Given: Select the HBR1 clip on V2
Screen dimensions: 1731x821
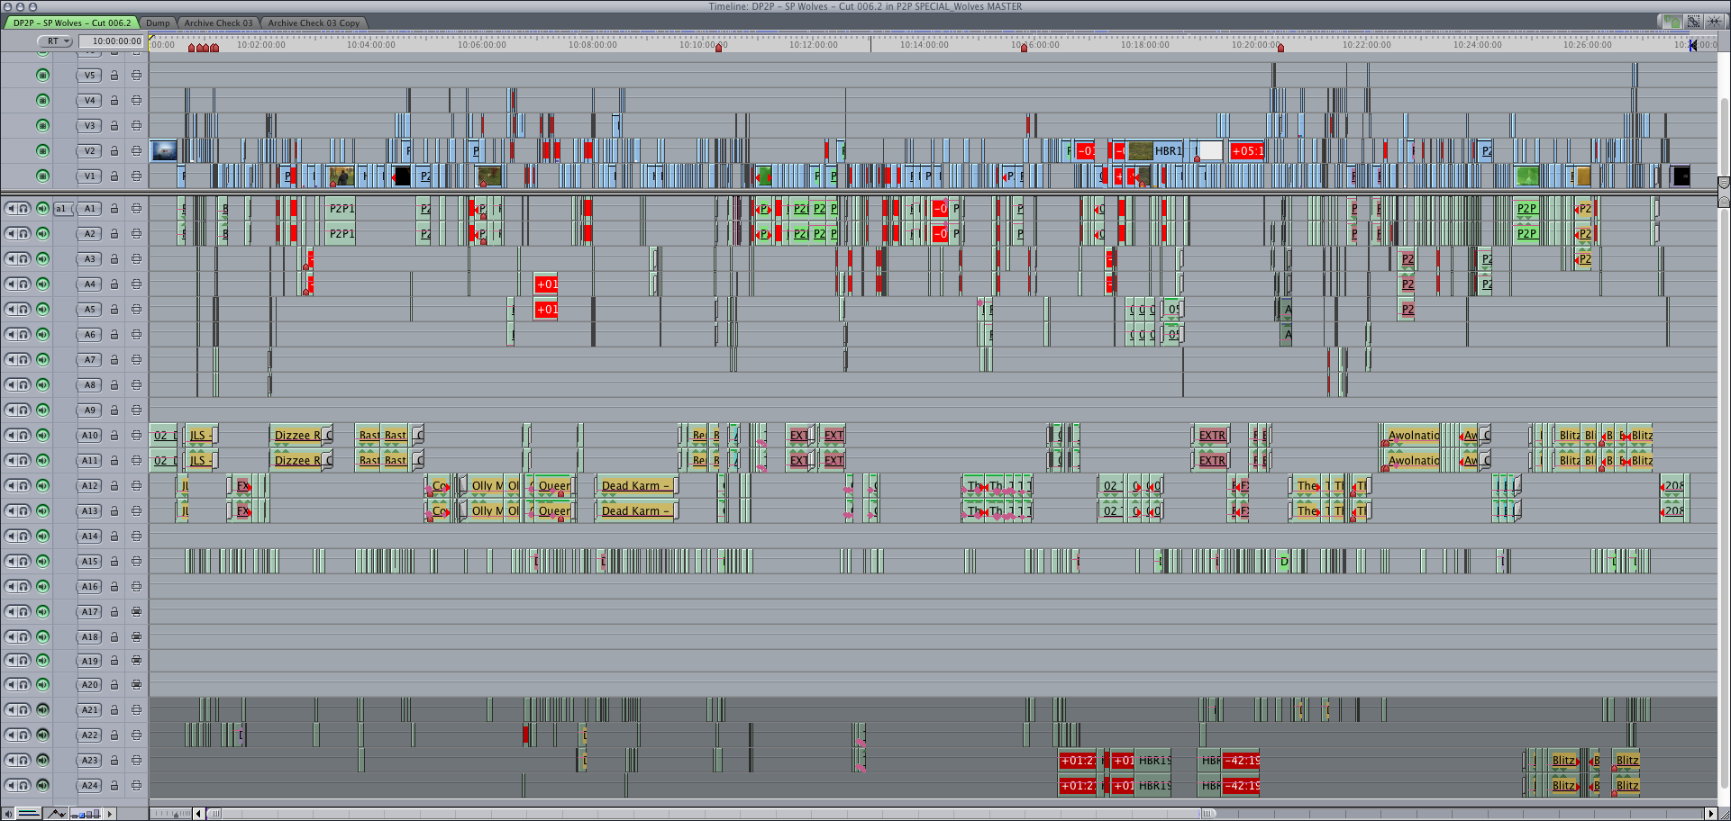Looking at the screenshot, I should 1155,151.
